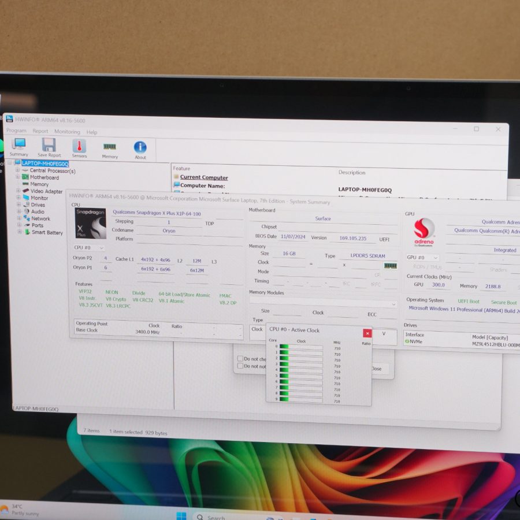Open the Program menu

click(x=16, y=131)
